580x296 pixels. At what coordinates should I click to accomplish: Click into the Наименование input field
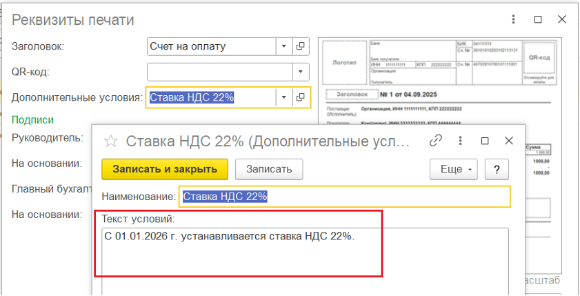point(345,197)
